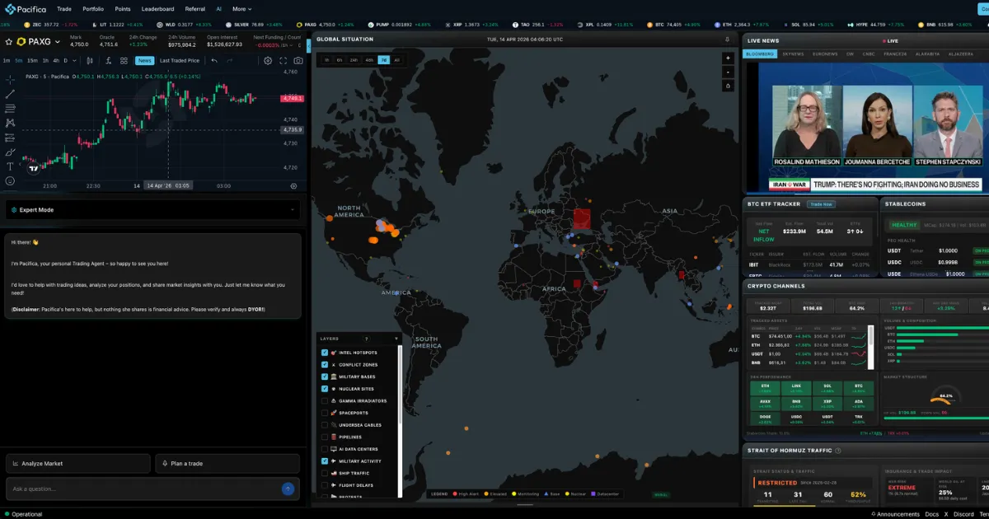Open the chart indicators (fx) menu
Image resolution: width=989 pixels, height=519 pixels.
coord(108,61)
